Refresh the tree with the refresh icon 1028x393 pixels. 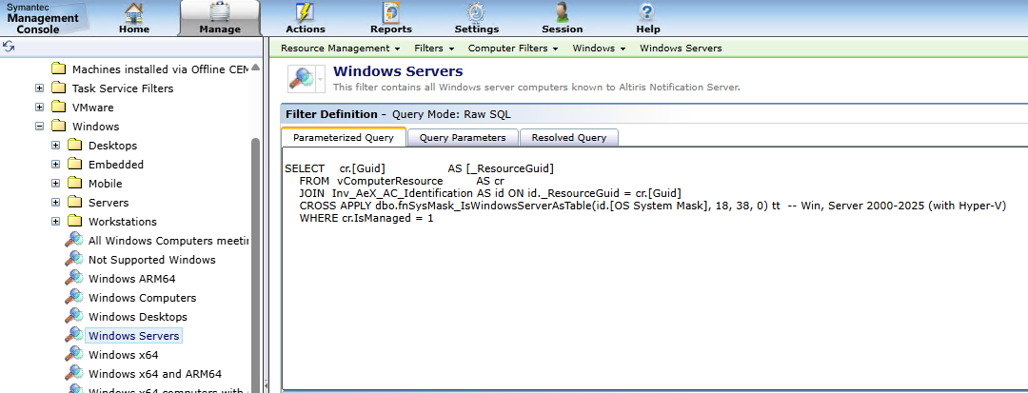coord(9,47)
